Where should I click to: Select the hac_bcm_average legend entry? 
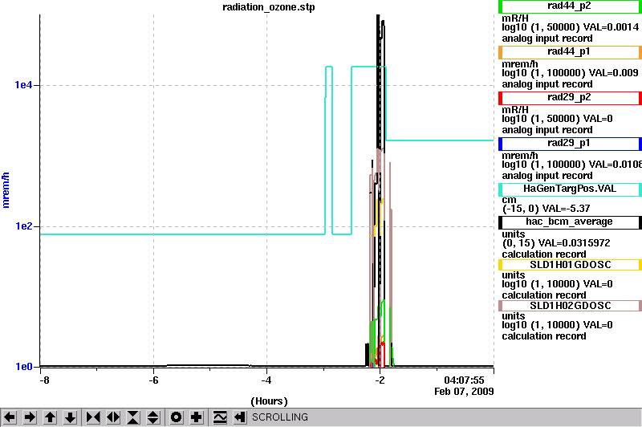(x=570, y=222)
